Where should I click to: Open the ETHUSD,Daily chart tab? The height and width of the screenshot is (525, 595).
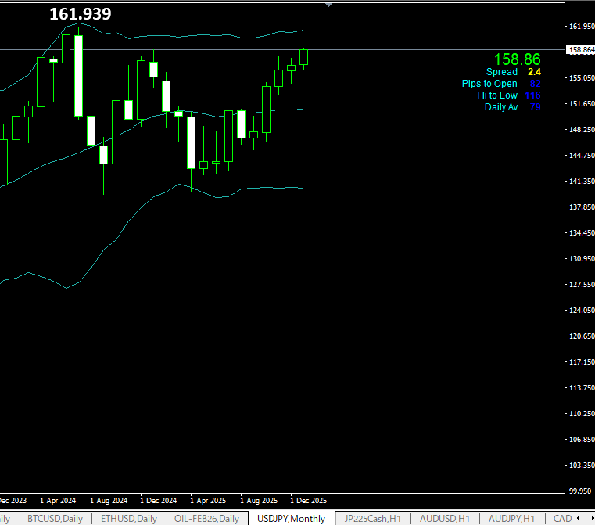pos(128,518)
